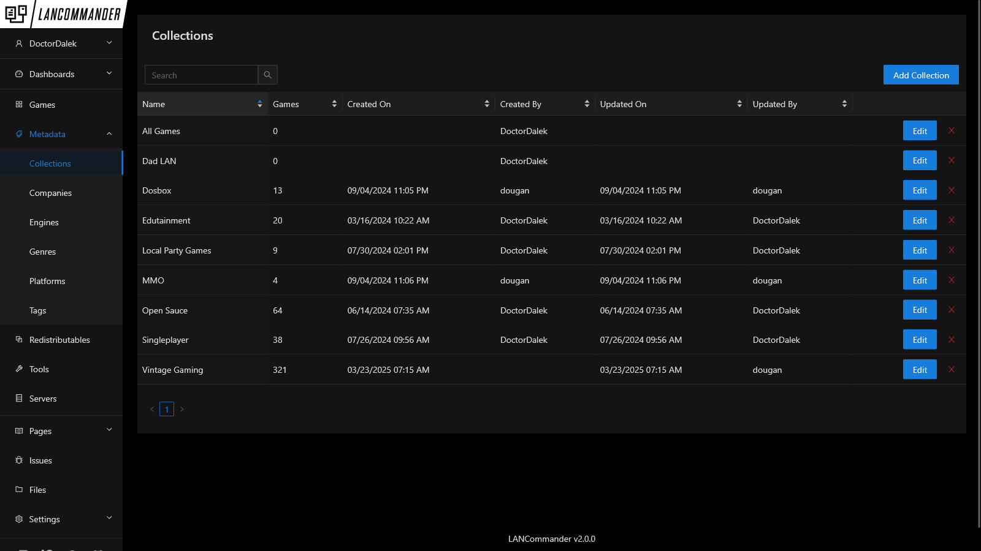981x551 pixels.
Task: Delete the Dosbox collection with red X
Action: point(951,190)
